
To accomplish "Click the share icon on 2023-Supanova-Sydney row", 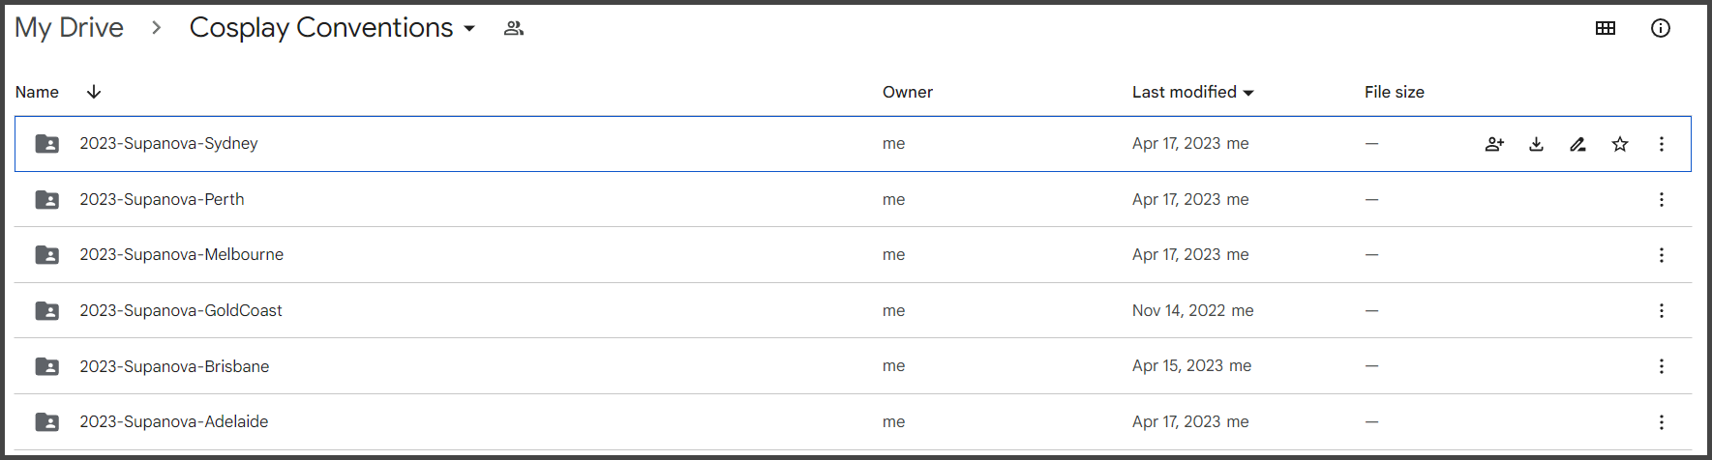I will [1494, 144].
